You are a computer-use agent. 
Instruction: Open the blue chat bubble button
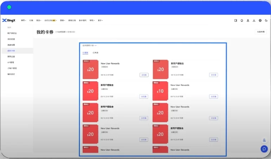tap(264, 149)
